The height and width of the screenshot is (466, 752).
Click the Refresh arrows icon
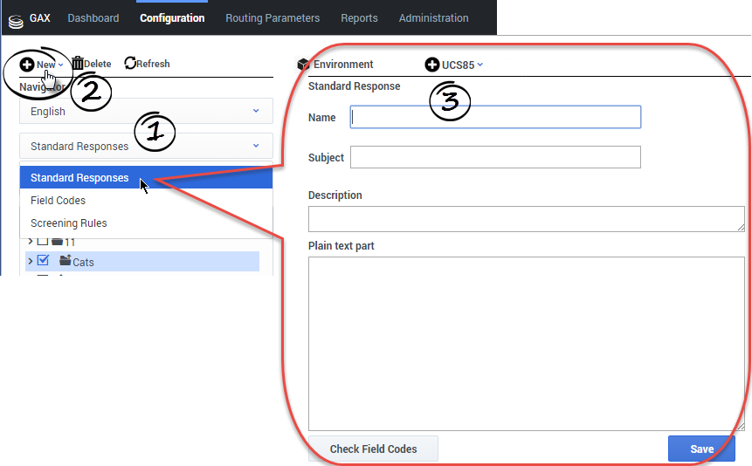130,64
